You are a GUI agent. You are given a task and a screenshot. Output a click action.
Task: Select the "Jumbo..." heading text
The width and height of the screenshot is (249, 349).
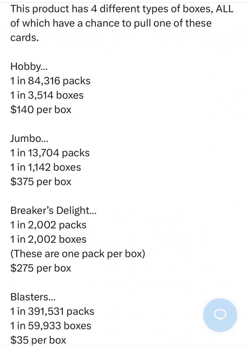point(29,139)
